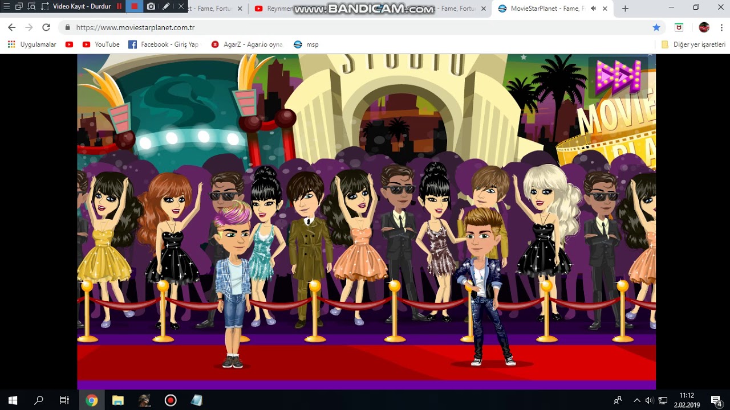Click the 'Video Kayıt - Durdur' label
The image size is (730, 410).
pyautogui.click(x=83, y=7)
